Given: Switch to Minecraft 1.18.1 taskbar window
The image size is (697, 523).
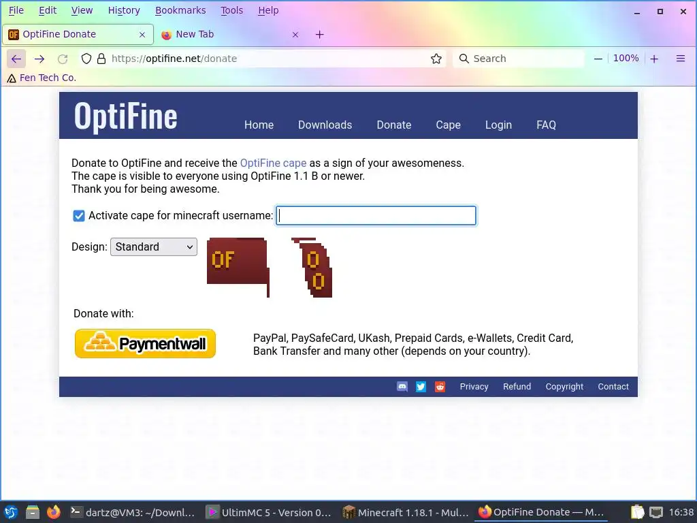Looking at the screenshot, I should pos(406,512).
